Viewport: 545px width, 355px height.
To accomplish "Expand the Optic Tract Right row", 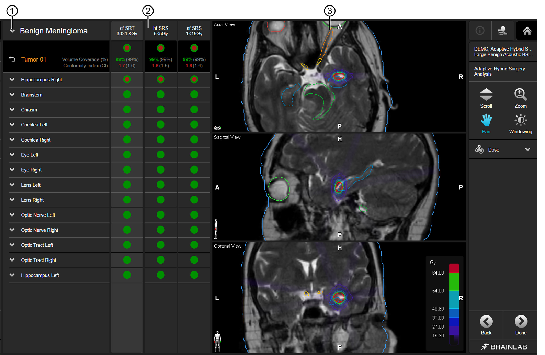I will point(12,260).
